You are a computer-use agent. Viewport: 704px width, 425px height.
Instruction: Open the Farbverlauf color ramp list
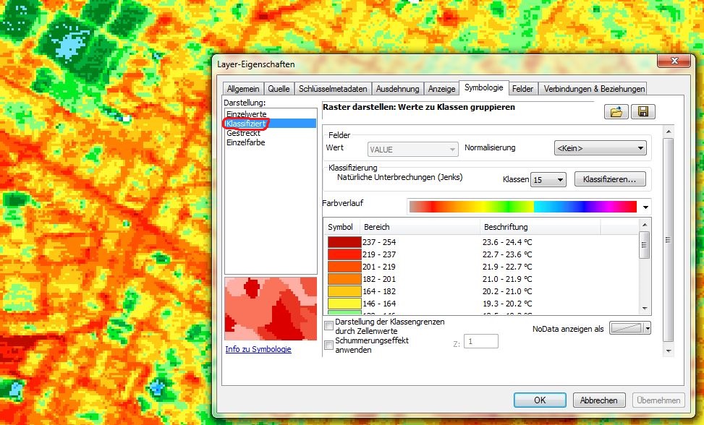click(x=646, y=206)
